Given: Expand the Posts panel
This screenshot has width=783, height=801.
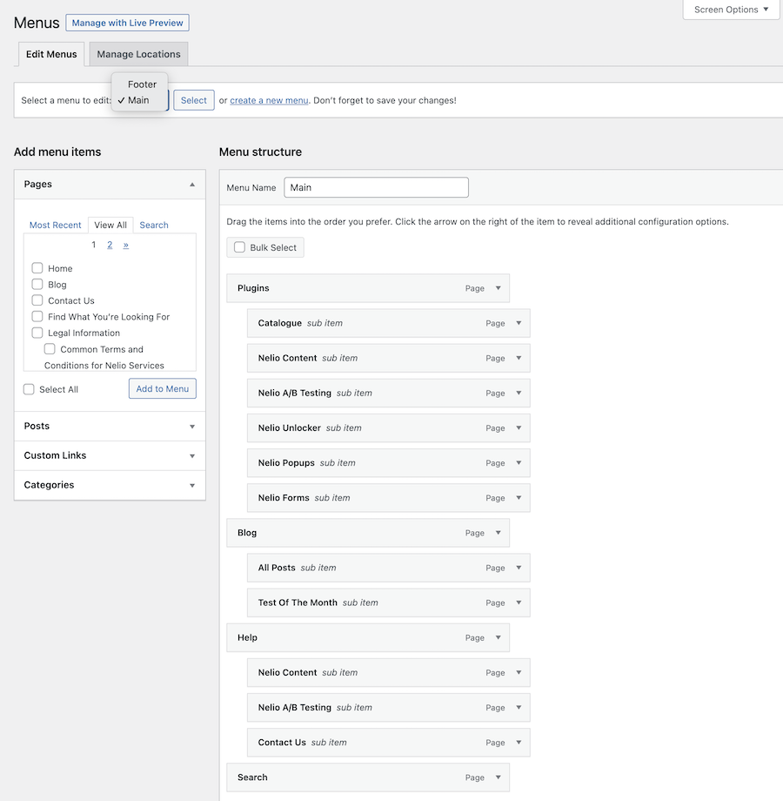Looking at the screenshot, I should tap(110, 426).
